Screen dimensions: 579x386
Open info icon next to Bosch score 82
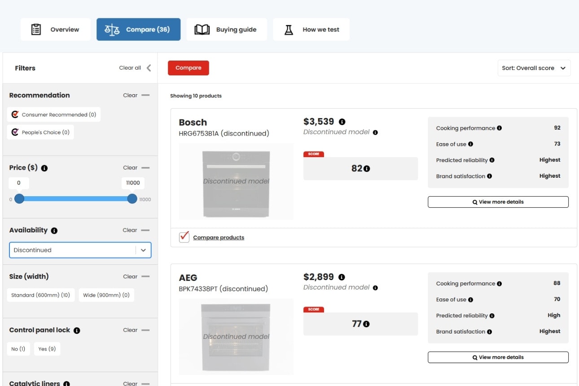(367, 169)
